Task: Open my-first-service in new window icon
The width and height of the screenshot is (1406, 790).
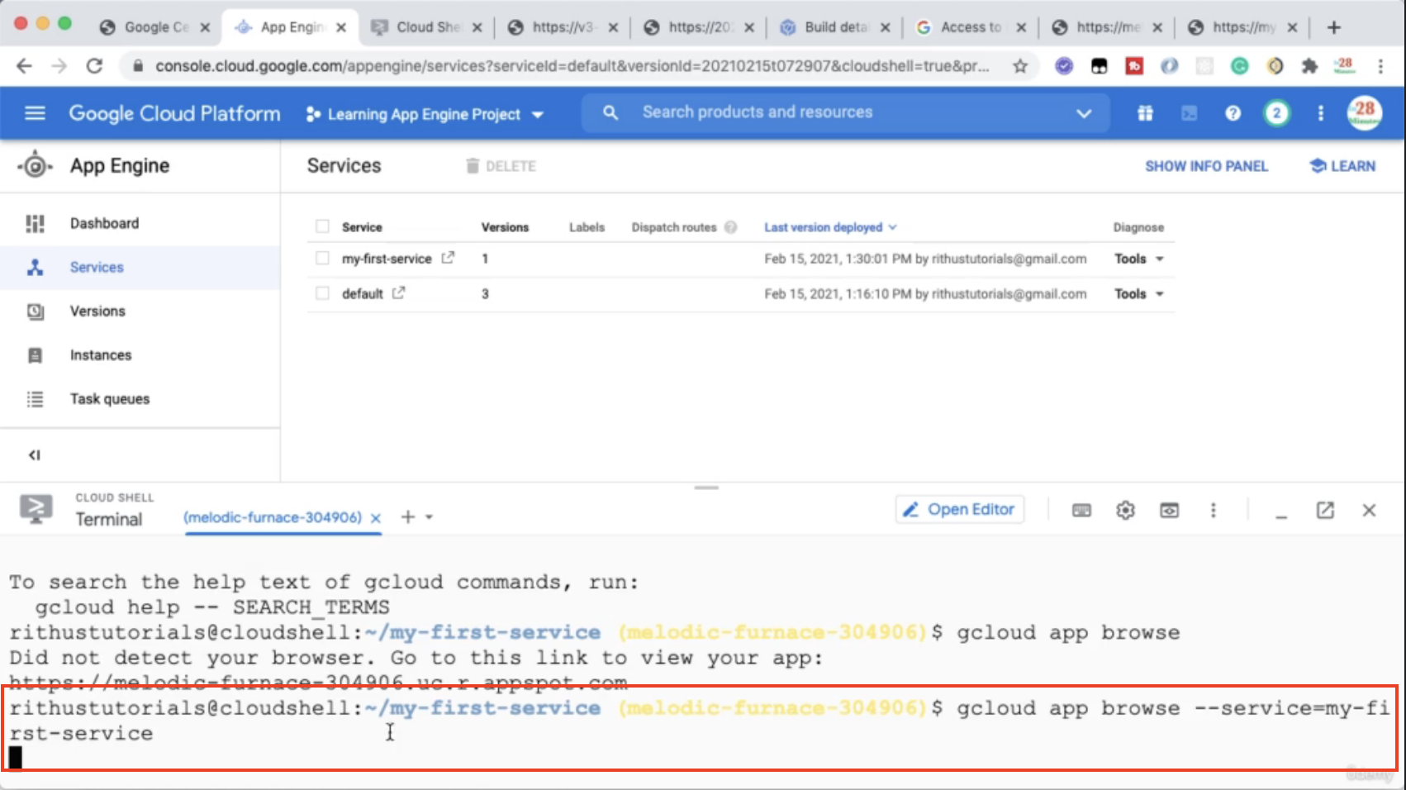Action: point(448,258)
